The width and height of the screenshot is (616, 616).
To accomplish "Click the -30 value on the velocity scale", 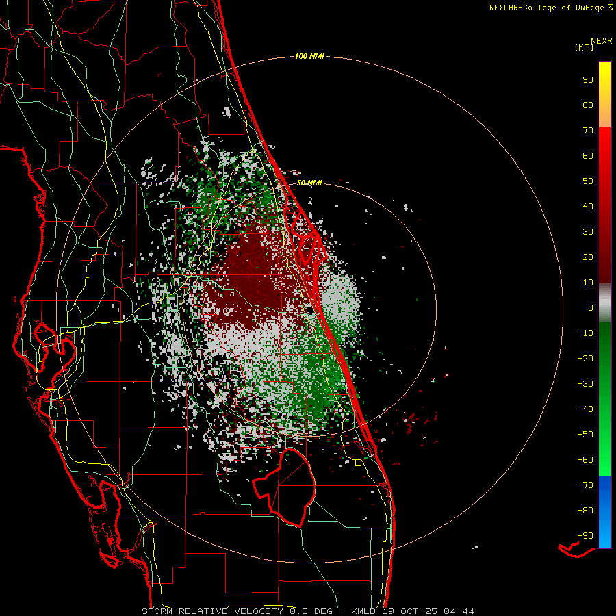I will coord(585,384).
